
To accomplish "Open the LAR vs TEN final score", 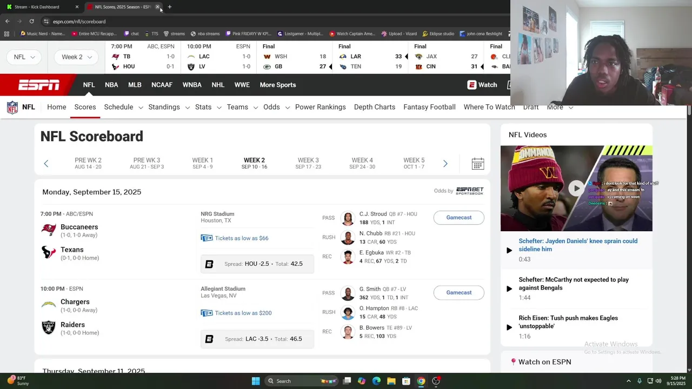I will 370,57.
